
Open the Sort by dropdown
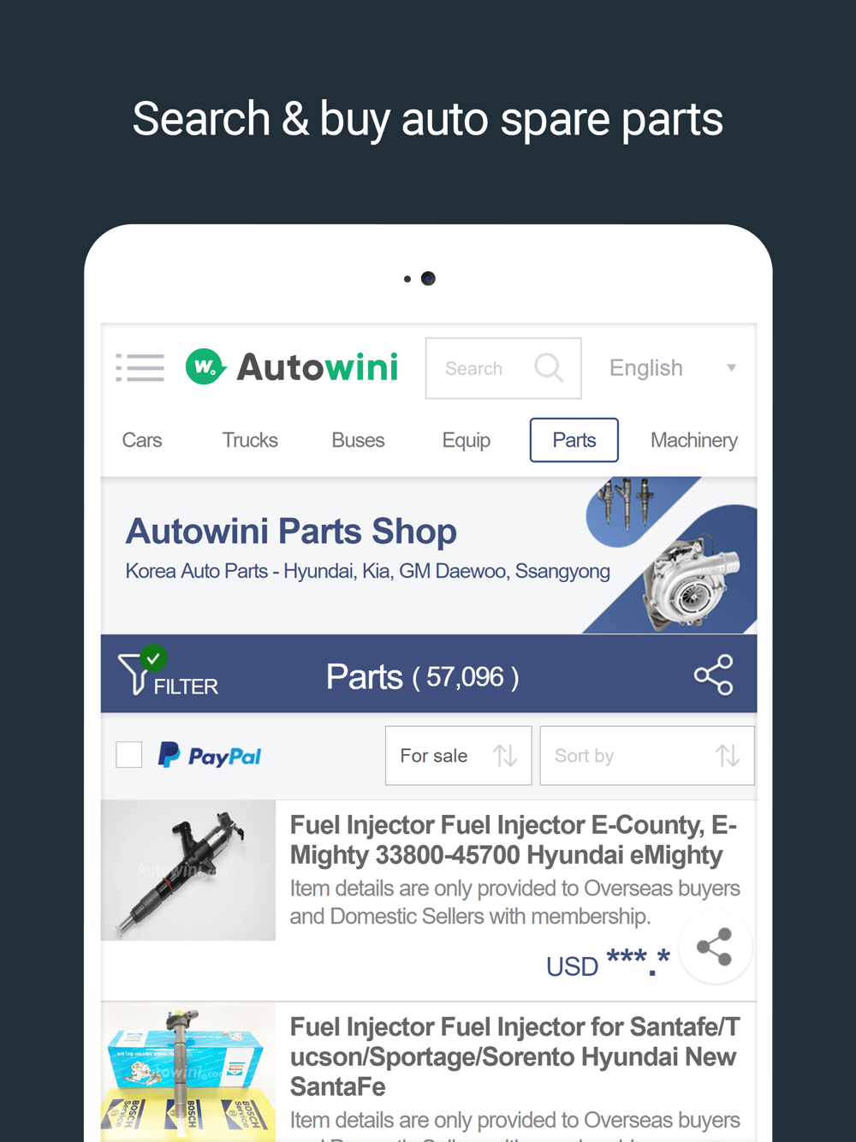(647, 755)
